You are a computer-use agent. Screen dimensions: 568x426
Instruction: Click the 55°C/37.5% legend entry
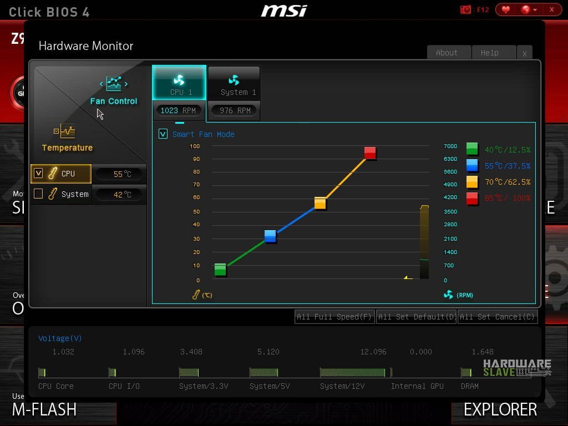[508, 165]
